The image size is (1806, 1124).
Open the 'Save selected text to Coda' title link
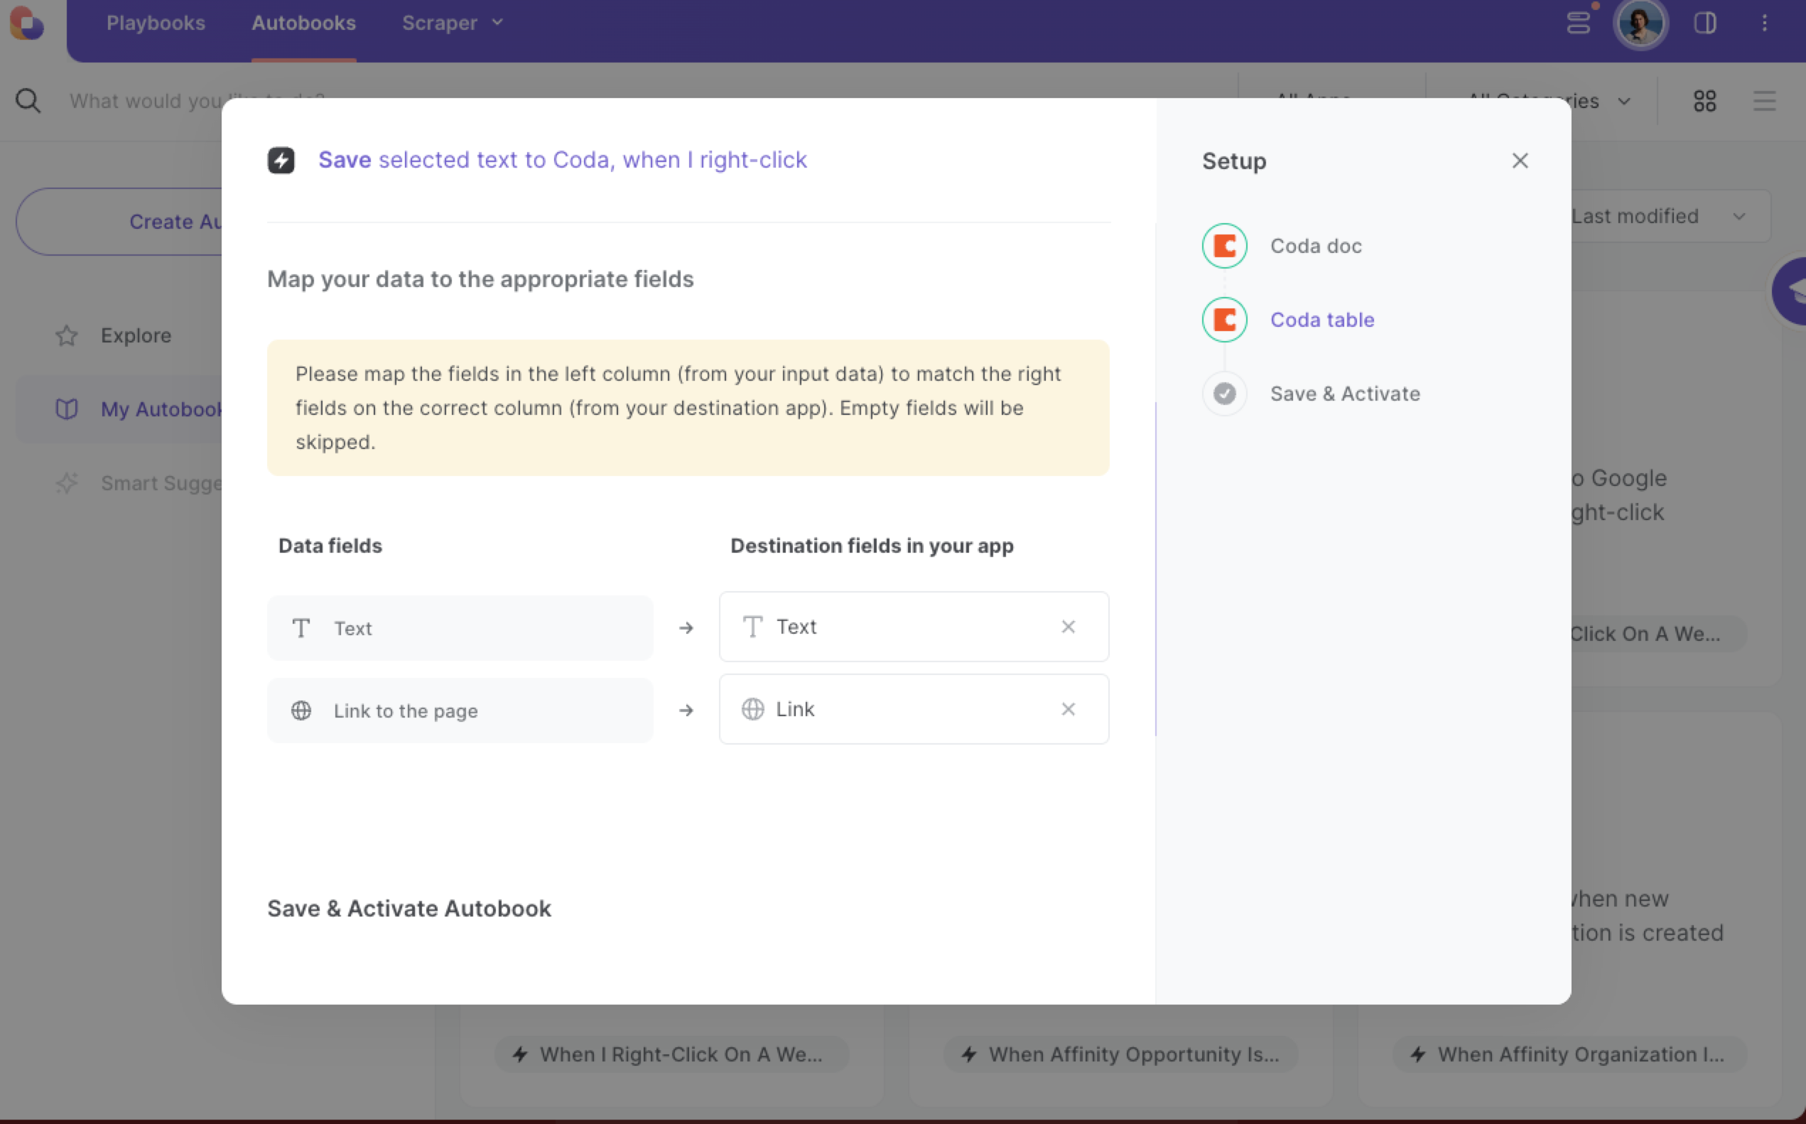click(563, 160)
